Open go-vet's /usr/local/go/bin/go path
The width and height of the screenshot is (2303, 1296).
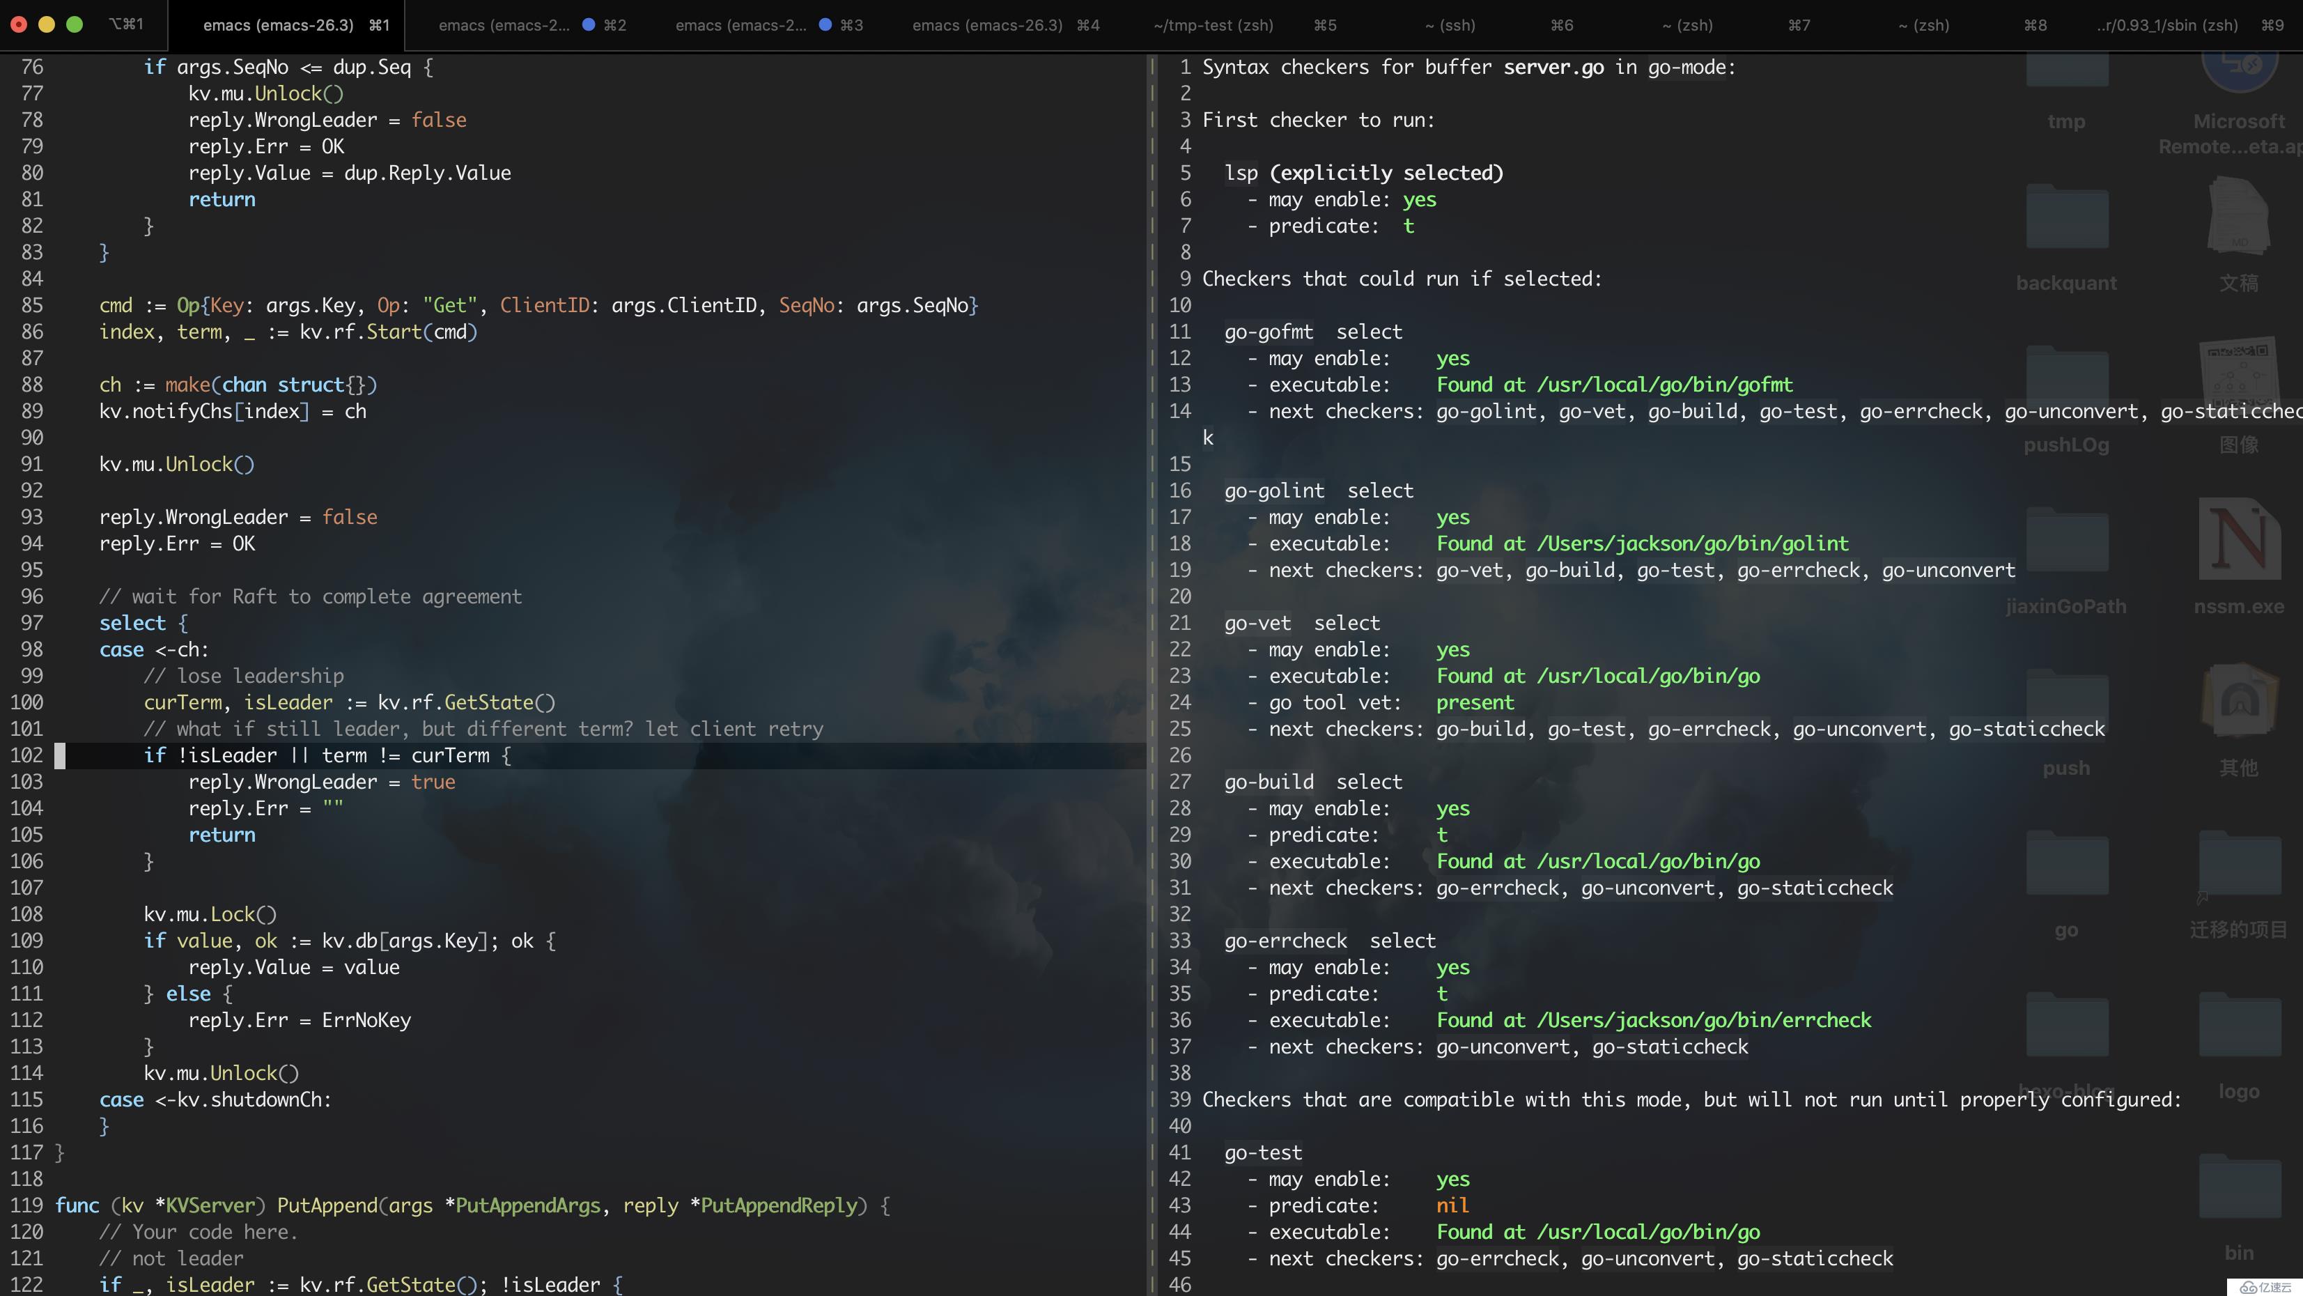pyautogui.click(x=1647, y=676)
